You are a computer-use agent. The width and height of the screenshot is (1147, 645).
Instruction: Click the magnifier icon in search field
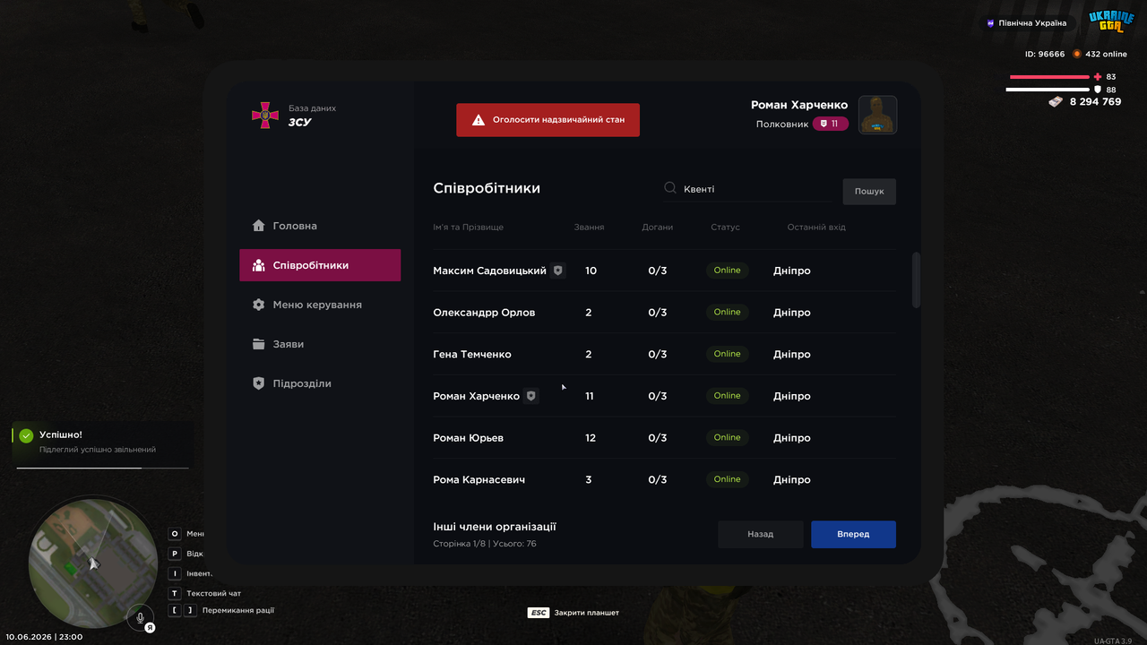pos(670,189)
